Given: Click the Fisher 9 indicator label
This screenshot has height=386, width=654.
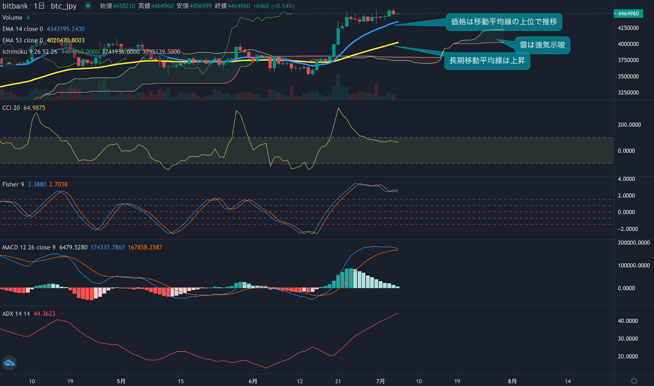Looking at the screenshot, I should (x=13, y=184).
